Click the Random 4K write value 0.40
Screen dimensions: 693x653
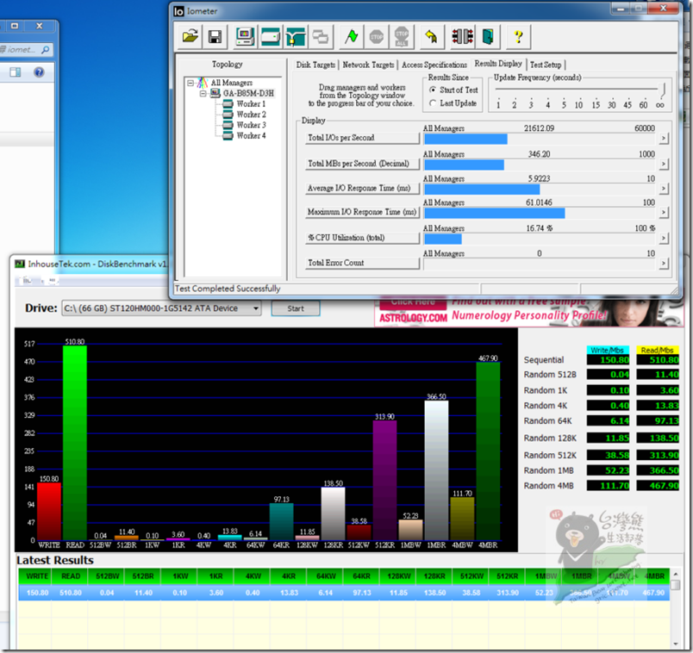click(608, 406)
